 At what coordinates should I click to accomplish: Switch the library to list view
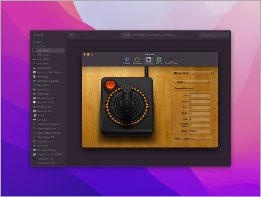[x=78, y=35]
